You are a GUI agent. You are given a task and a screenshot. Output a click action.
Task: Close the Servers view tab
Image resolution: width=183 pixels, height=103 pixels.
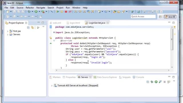click(90, 77)
